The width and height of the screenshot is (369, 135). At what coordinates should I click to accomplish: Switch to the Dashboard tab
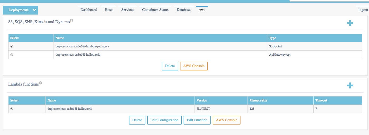pos(89,10)
